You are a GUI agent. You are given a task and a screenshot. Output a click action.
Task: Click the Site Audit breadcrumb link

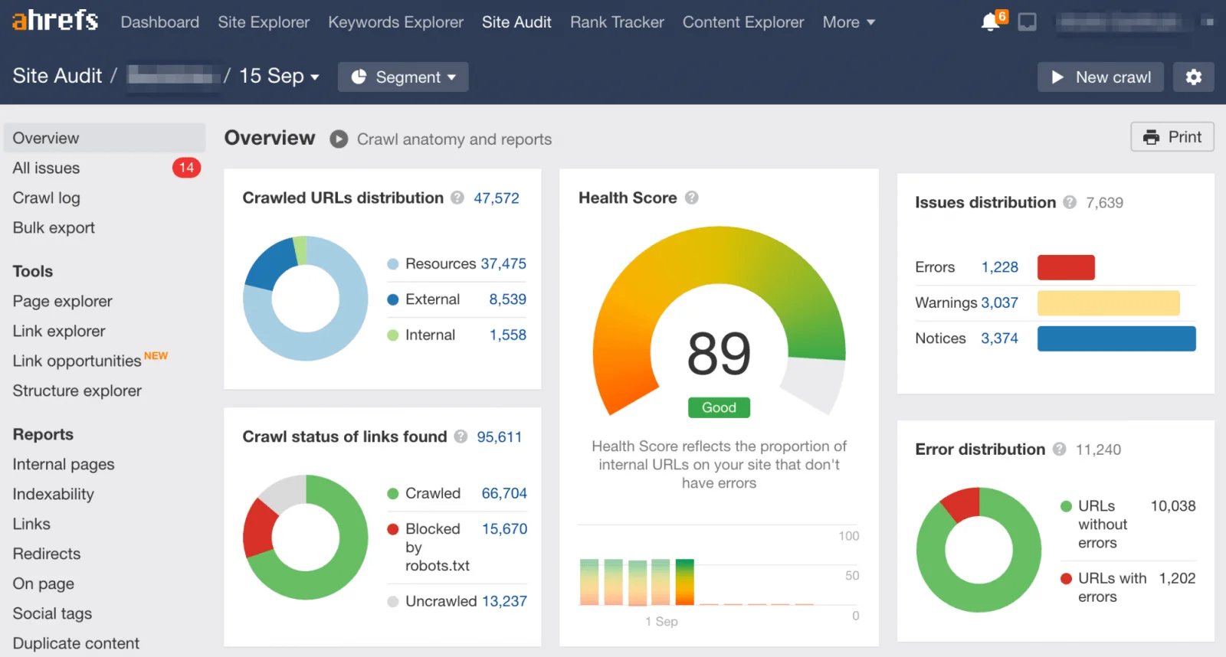[57, 76]
